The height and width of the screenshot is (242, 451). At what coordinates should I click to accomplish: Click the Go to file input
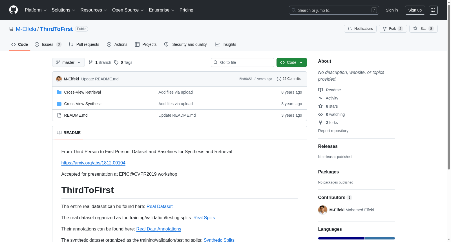click(x=242, y=62)
